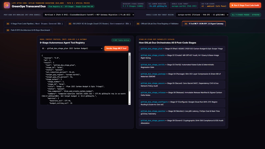265x149 pixels.
Task: Click the GreenOps app logo icon
Action: click(7, 5)
